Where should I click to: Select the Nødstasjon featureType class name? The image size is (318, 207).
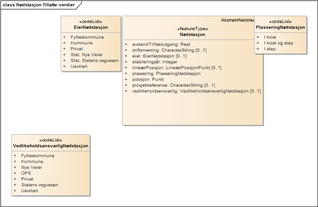click(x=193, y=34)
